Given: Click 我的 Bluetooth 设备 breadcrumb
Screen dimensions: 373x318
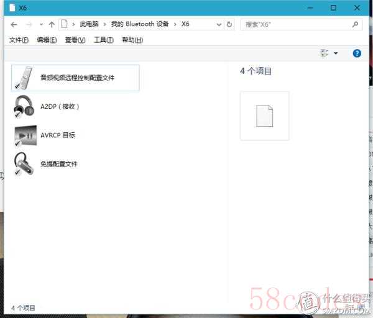Looking at the screenshot, I should (140, 25).
